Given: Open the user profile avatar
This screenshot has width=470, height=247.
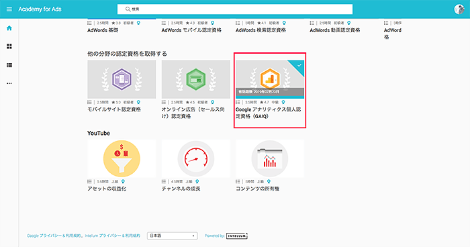Looking at the screenshot, I should 459,9.
